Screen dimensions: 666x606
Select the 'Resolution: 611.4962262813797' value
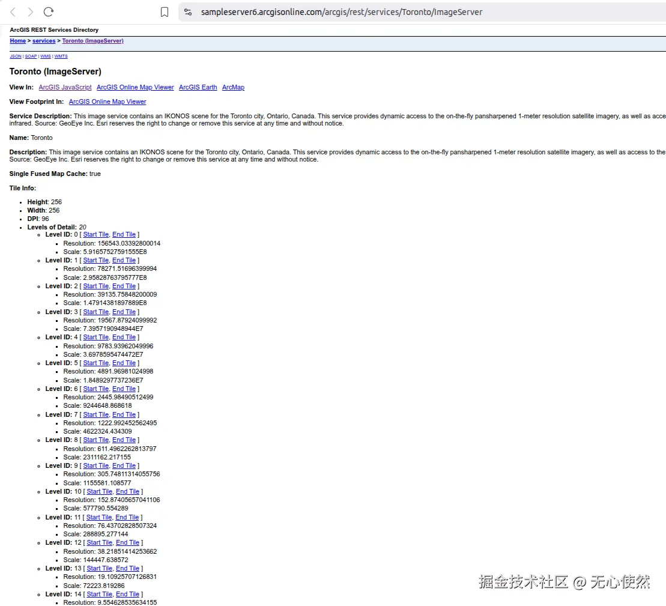(x=109, y=449)
